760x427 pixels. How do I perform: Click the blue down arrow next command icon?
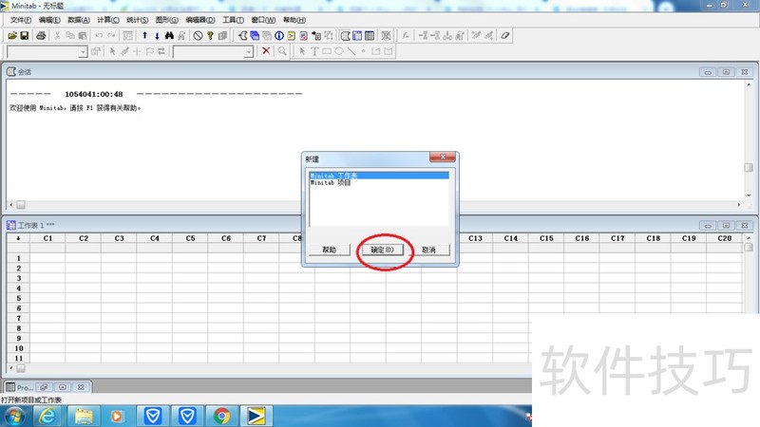[157, 35]
